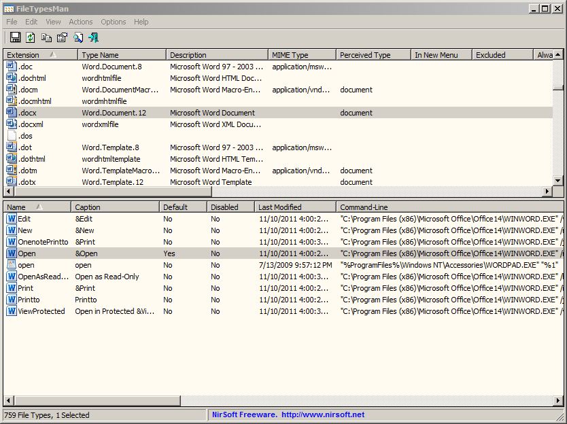Open the Actions menu
The height and width of the screenshot is (424, 567).
pyautogui.click(x=80, y=22)
